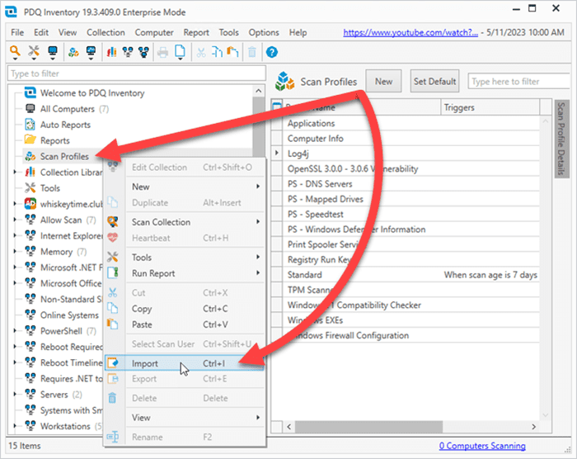Click the Cut scissors toolbar icon
Viewport: 577px width, 459px height.
coord(201,52)
